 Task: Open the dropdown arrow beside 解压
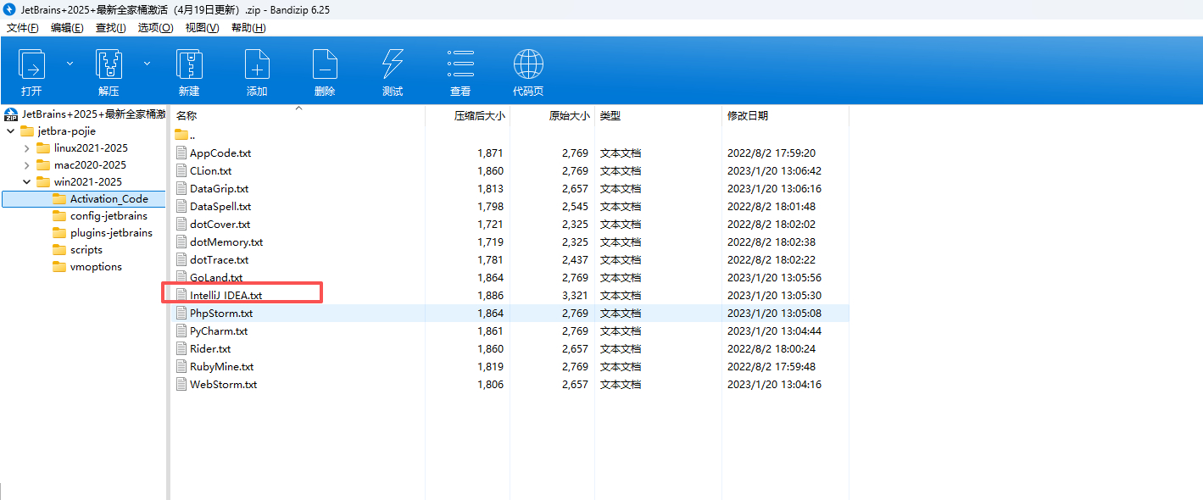pos(147,64)
